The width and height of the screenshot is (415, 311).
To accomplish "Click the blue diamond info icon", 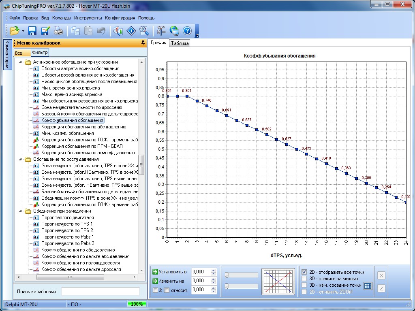I will point(131,30).
